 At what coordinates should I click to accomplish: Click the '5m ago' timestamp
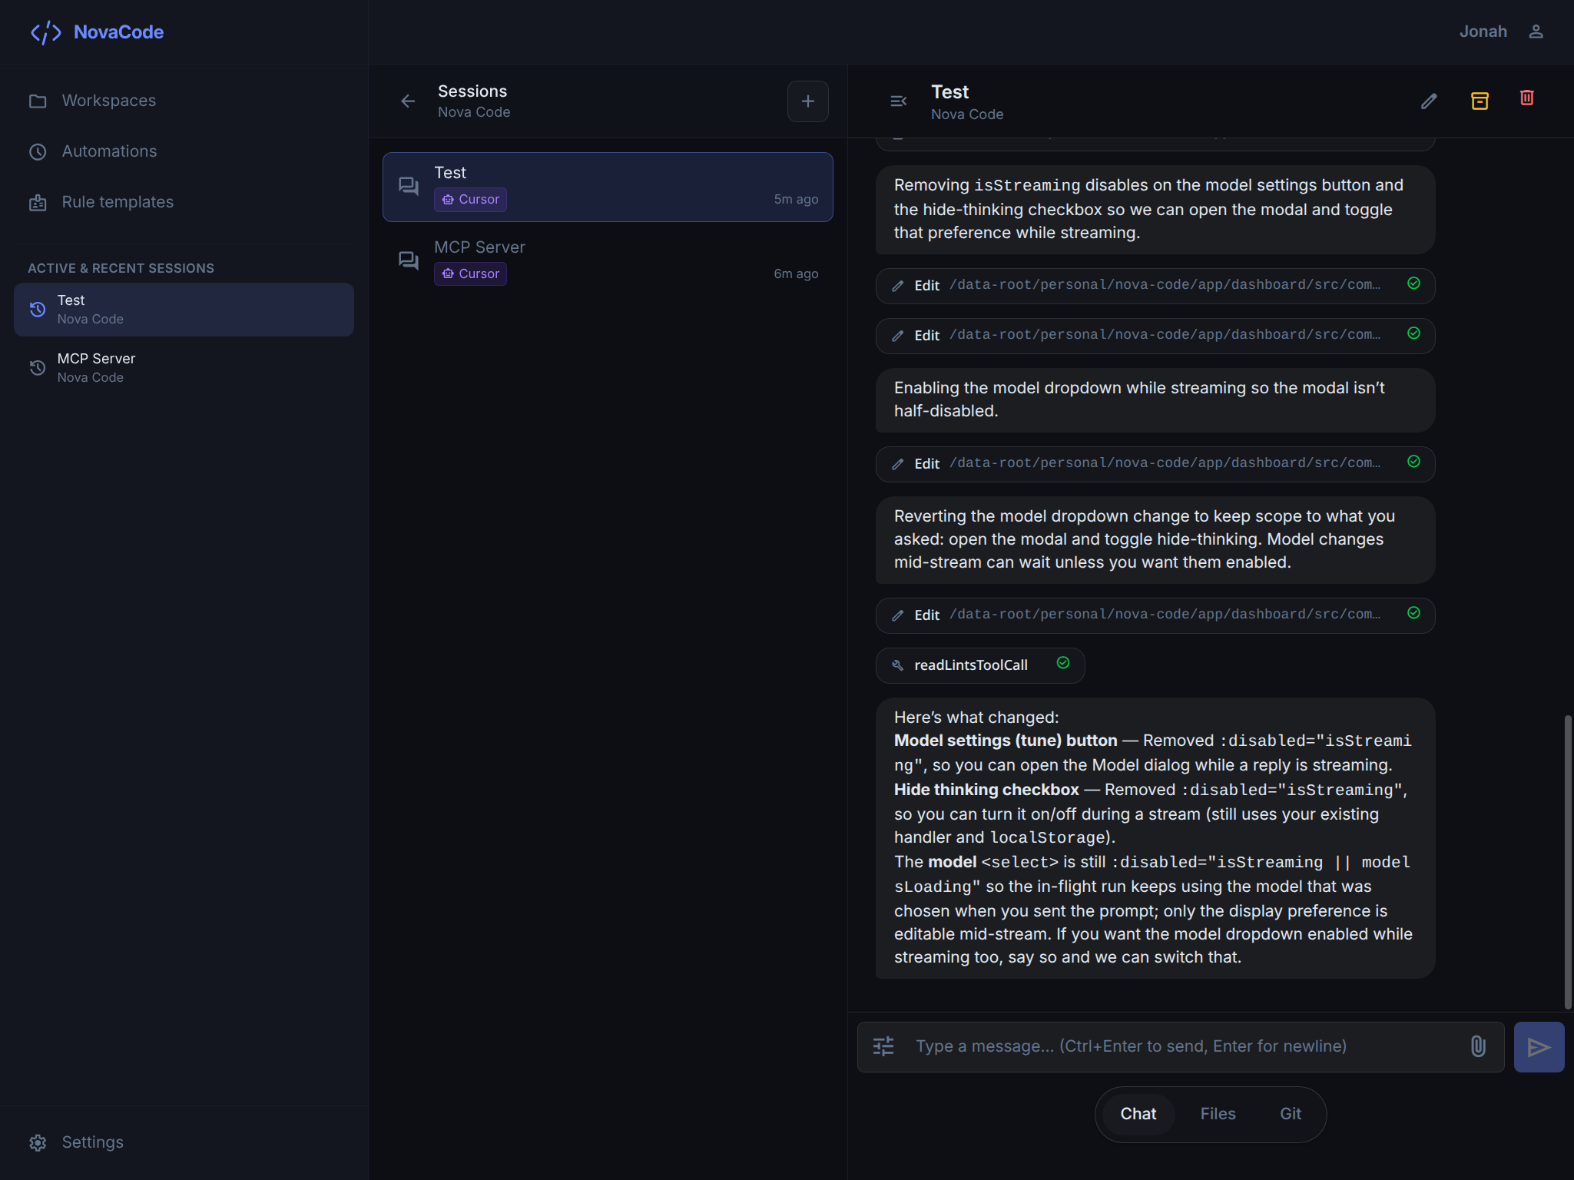pyautogui.click(x=796, y=199)
